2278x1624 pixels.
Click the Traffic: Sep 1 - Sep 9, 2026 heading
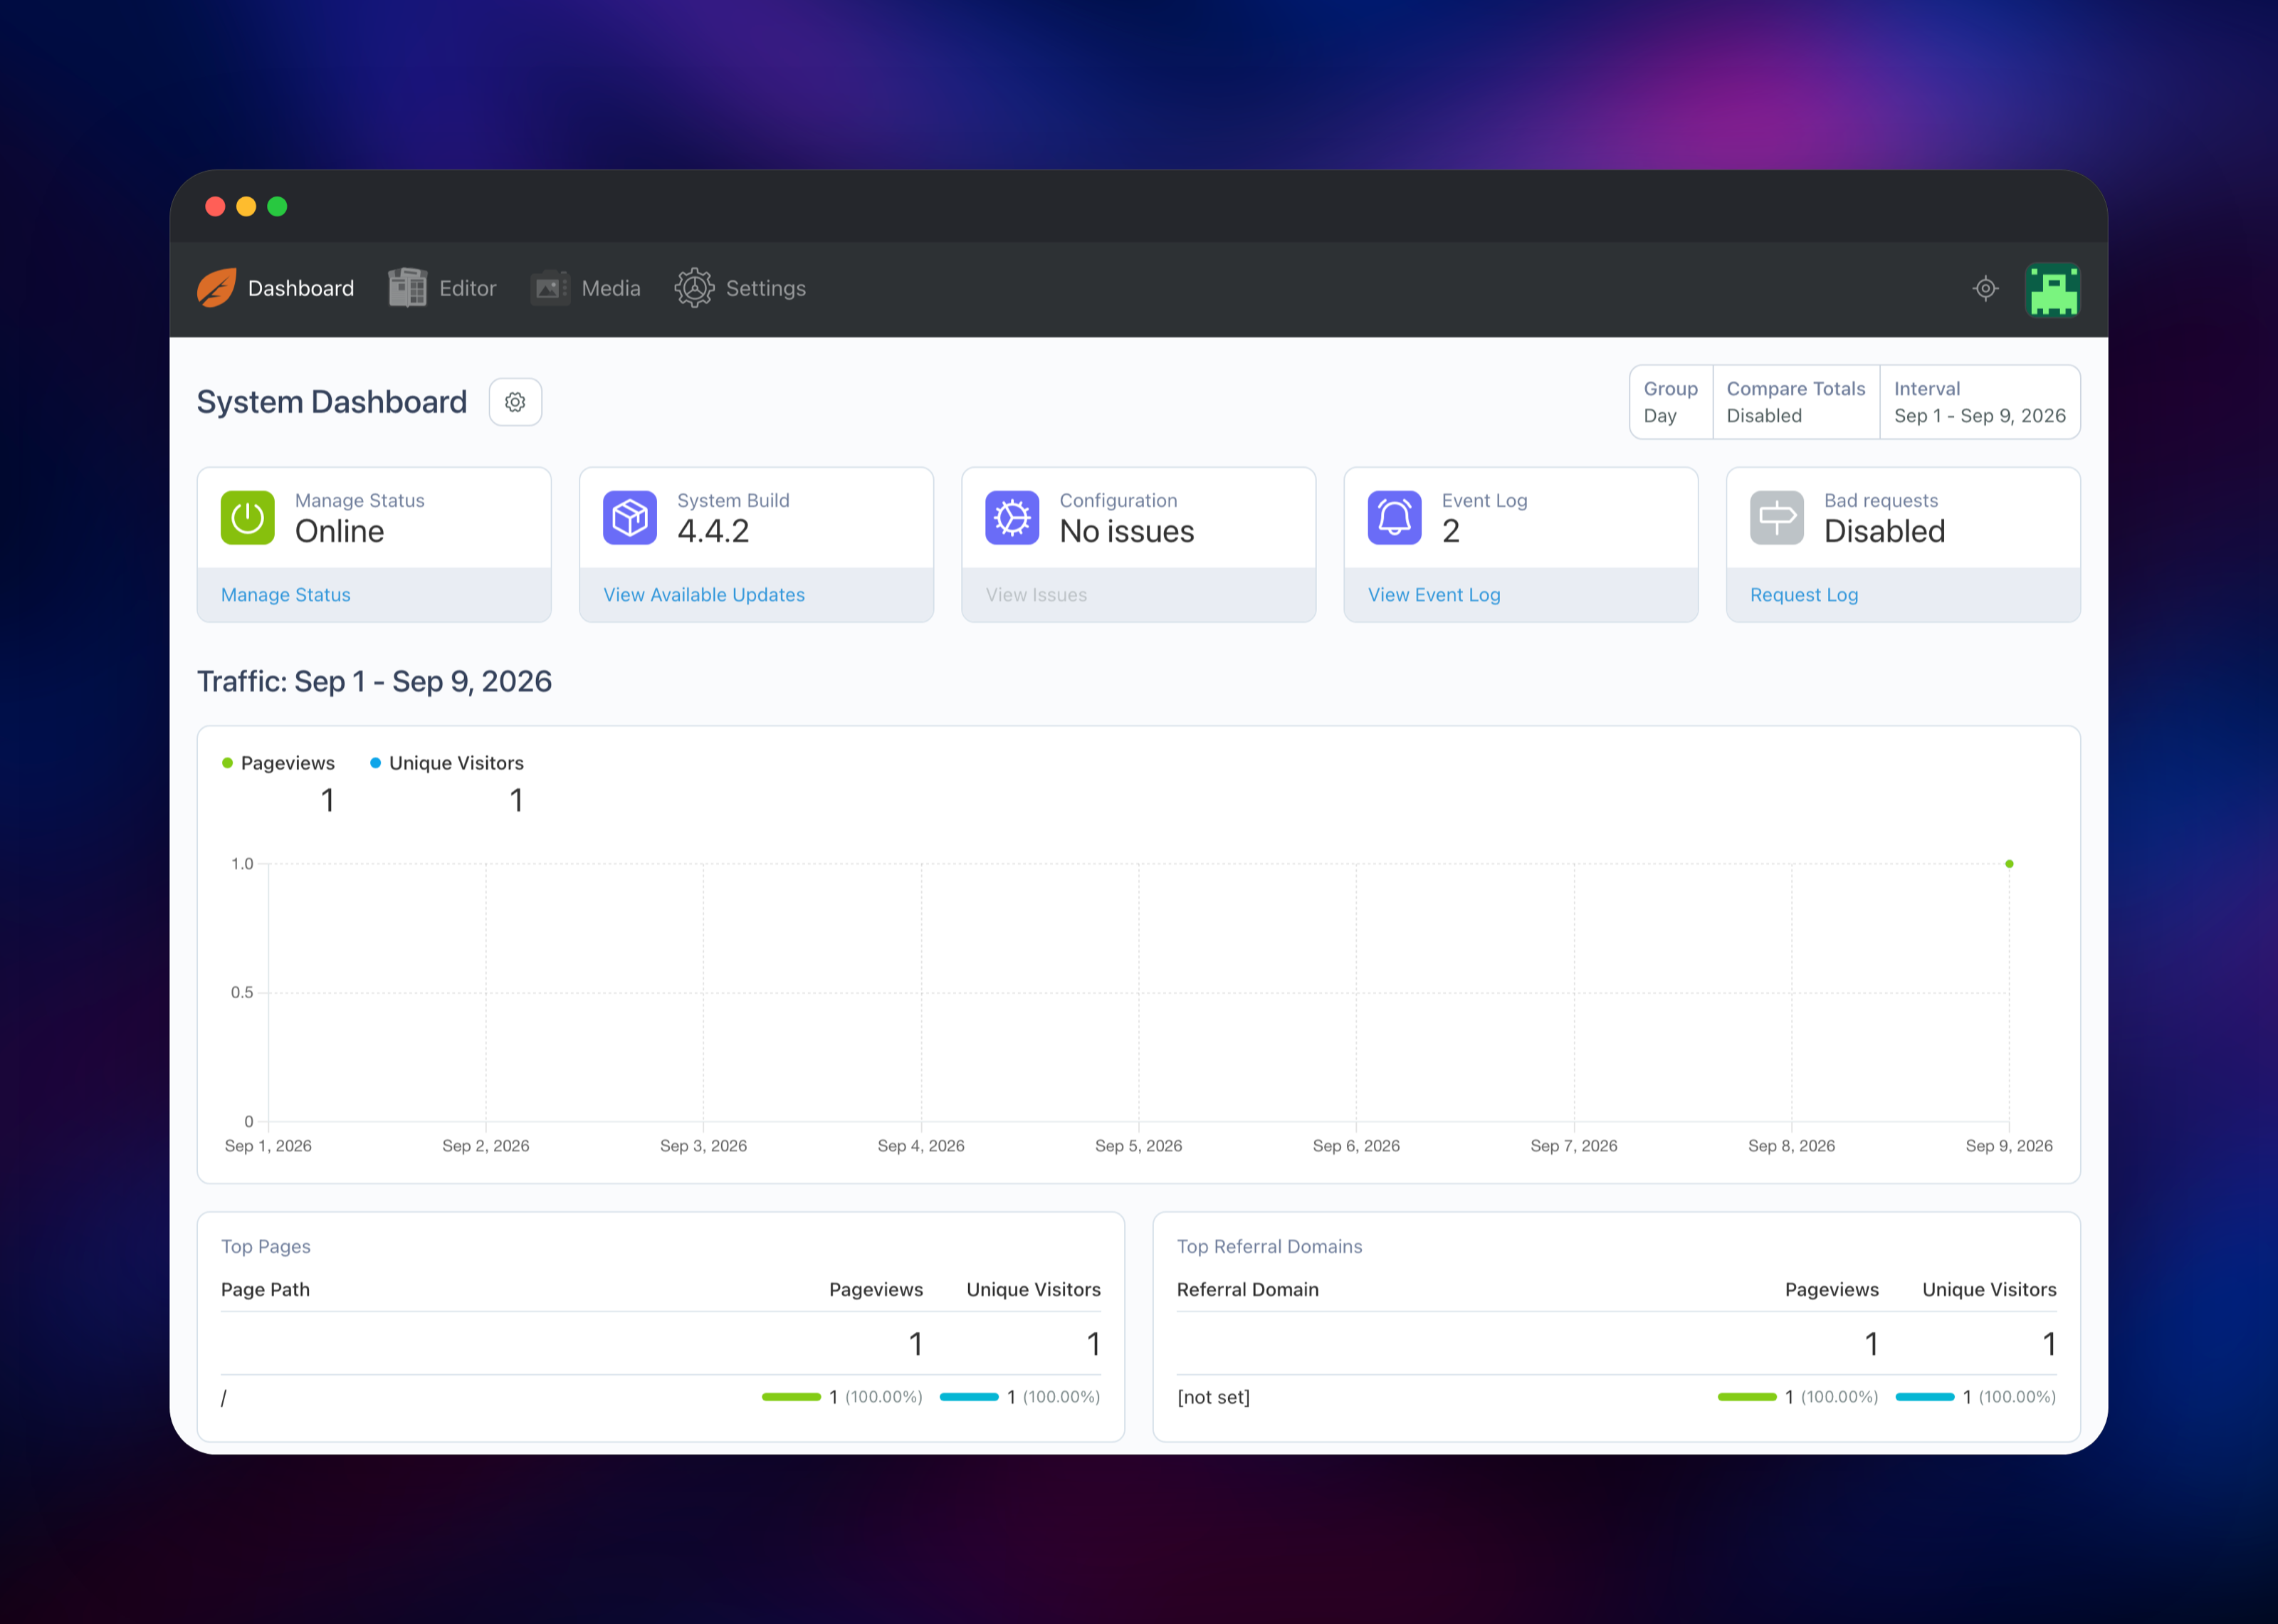pyautogui.click(x=374, y=681)
